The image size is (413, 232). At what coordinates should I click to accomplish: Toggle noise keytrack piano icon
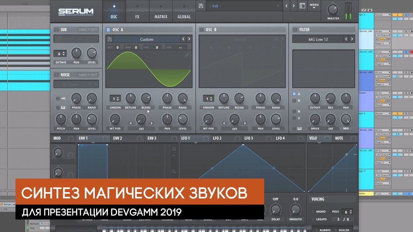(x=64, y=107)
